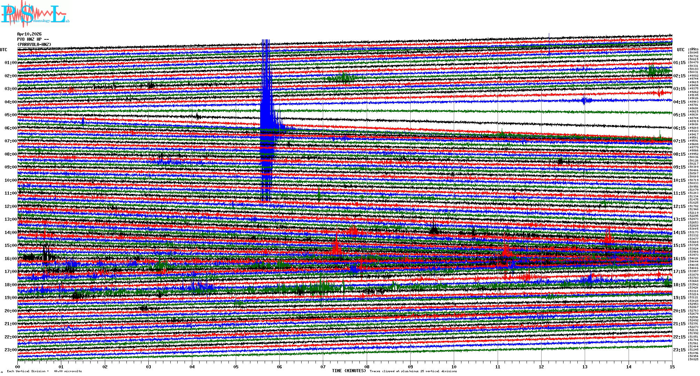Click the Traces clipped footnote text
The width and height of the screenshot is (700, 376).
pyautogui.click(x=413, y=371)
